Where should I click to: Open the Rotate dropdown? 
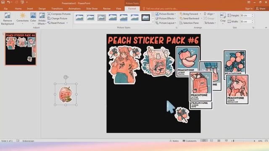tap(210, 23)
